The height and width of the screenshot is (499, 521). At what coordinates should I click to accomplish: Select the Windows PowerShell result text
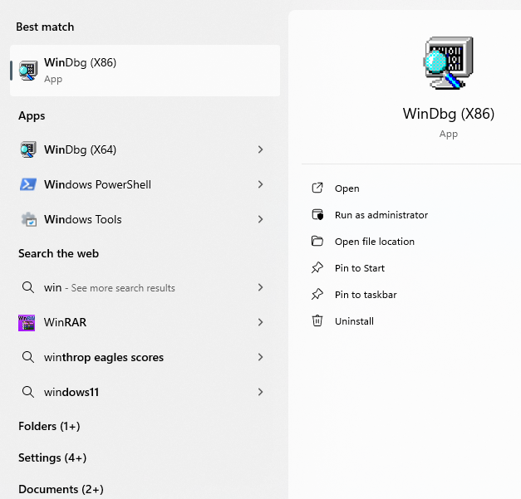[97, 184]
